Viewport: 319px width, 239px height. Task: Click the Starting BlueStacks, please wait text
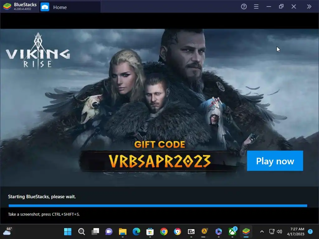click(x=42, y=197)
